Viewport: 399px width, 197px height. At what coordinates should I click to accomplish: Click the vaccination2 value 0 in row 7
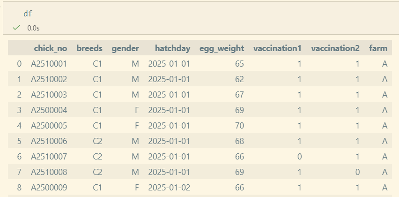357,172
